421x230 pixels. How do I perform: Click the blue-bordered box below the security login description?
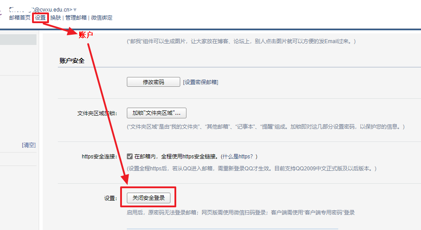point(231,229)
